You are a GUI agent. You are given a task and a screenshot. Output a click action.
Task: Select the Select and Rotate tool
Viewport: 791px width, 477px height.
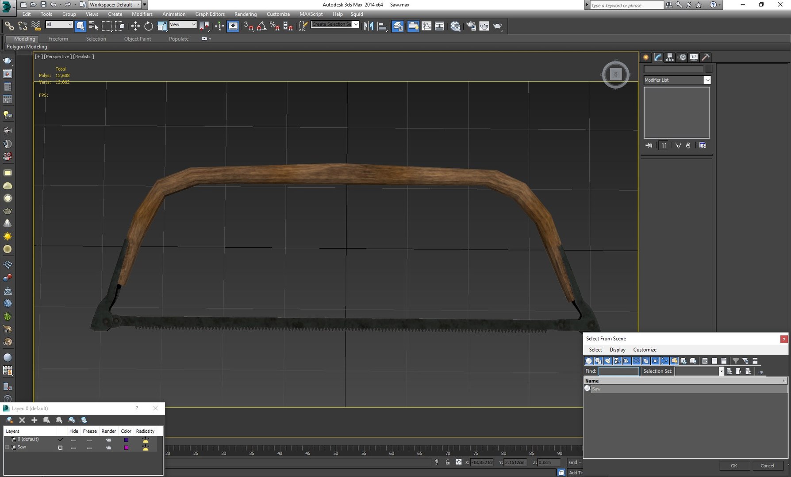tap(149, 26)
